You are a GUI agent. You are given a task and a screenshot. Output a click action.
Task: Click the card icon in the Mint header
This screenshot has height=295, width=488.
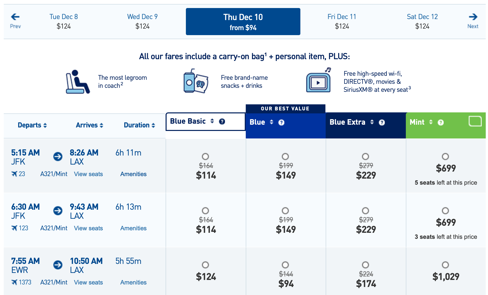tap(475, 121)
